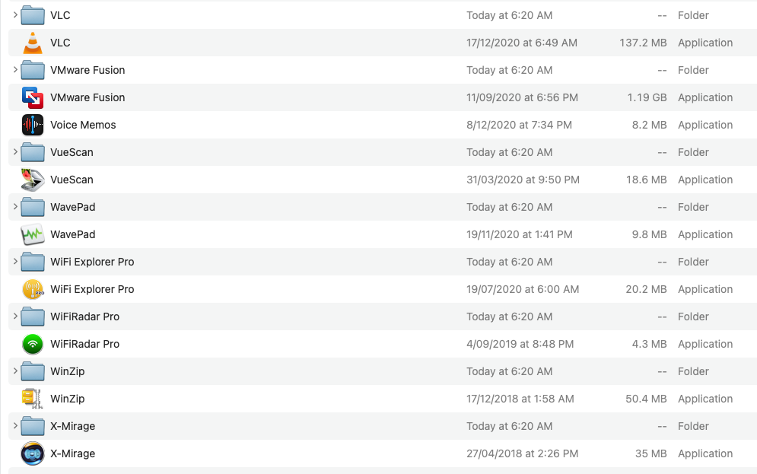This screenshot has width=757, height=474.
Task: Click the X-Mirage application icon
Action: pyautogui.click(x=33, y=453)
